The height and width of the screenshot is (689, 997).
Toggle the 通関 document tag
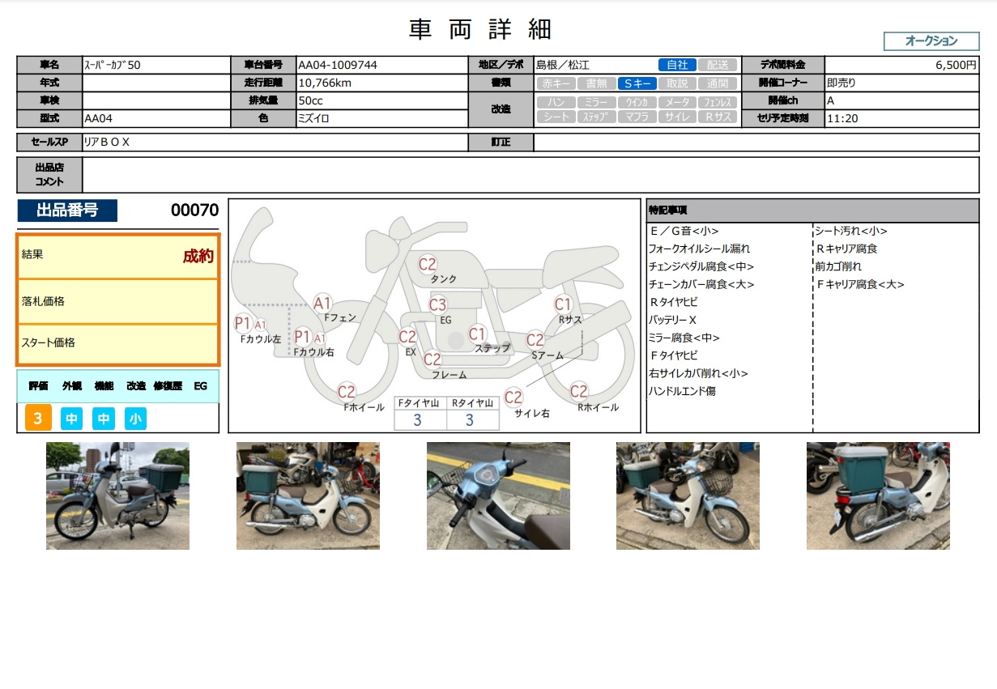tap(718, 83)
